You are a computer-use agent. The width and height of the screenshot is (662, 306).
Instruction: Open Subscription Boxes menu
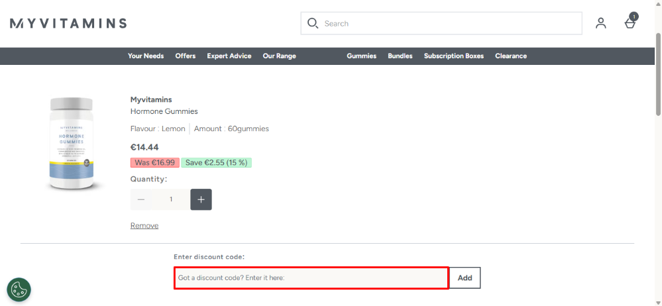click(x=454, y=56)
